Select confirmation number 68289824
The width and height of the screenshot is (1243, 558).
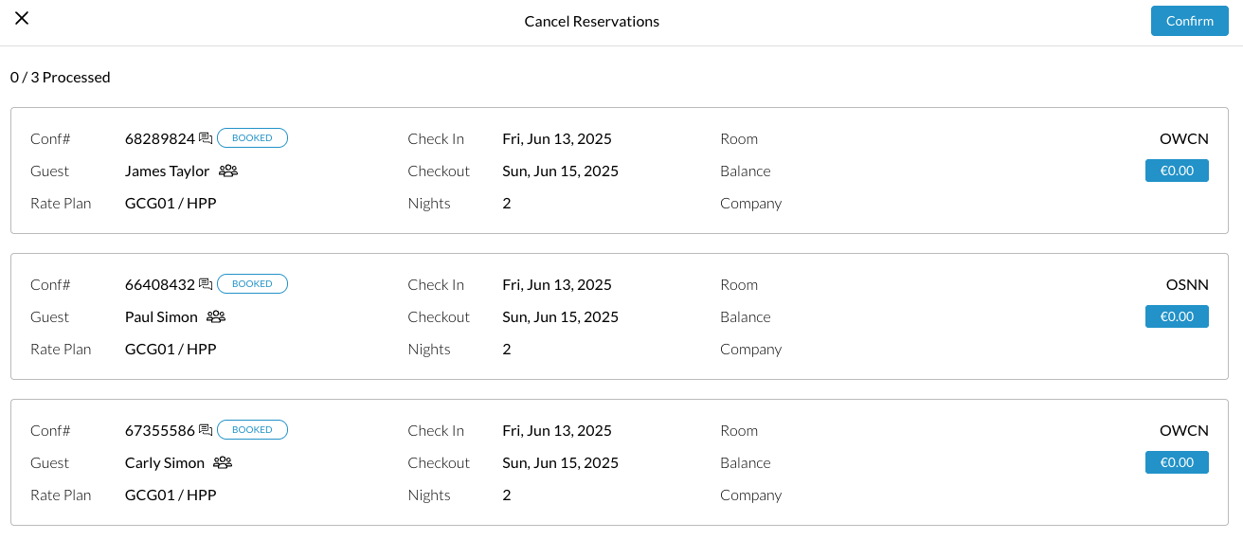tap(160, 138)
